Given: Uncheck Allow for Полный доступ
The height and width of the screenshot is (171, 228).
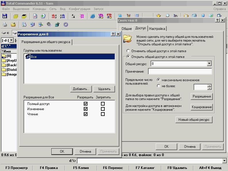Looking at the screenshot, I should (x=85, y=104).
